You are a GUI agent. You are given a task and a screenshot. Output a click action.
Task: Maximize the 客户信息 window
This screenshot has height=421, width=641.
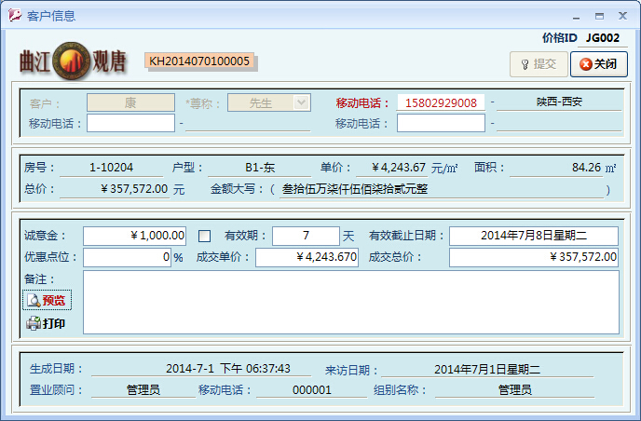pos(599,17)
